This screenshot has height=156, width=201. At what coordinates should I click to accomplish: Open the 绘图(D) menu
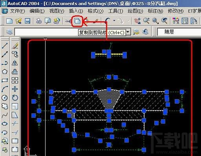pos(135,11)
